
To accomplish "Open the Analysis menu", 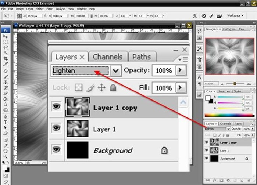I will tap(60, 9).
